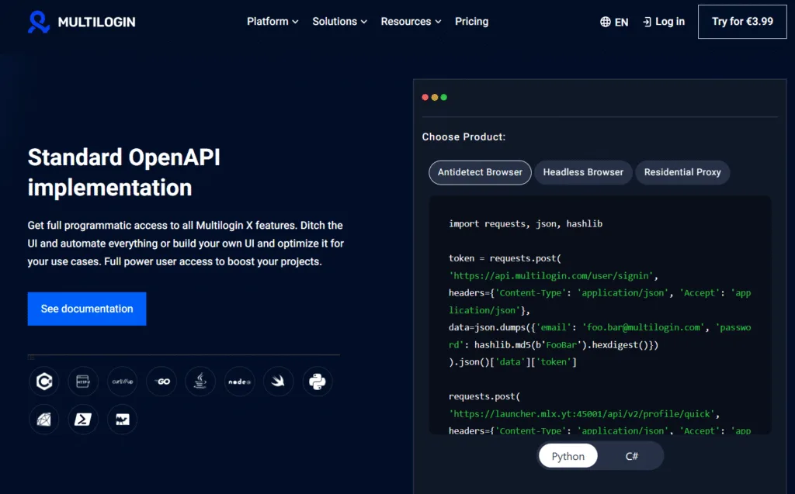Pick the Ruby gem icon
Image resolution: width=795 pixels, height=494 pixels.
(x=44, y=420)
